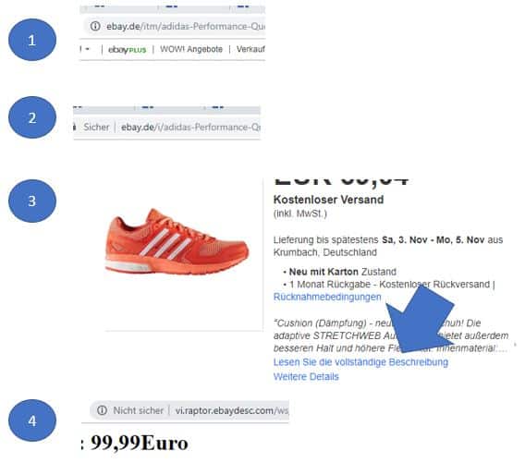Click Lesen Sie die vollständige Beschreibung link
The image size is (525, 463).
point(360,362)
